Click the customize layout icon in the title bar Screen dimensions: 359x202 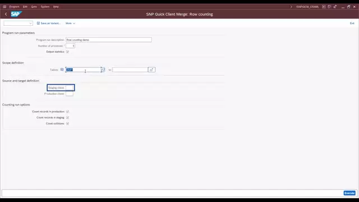pos(329,7)
